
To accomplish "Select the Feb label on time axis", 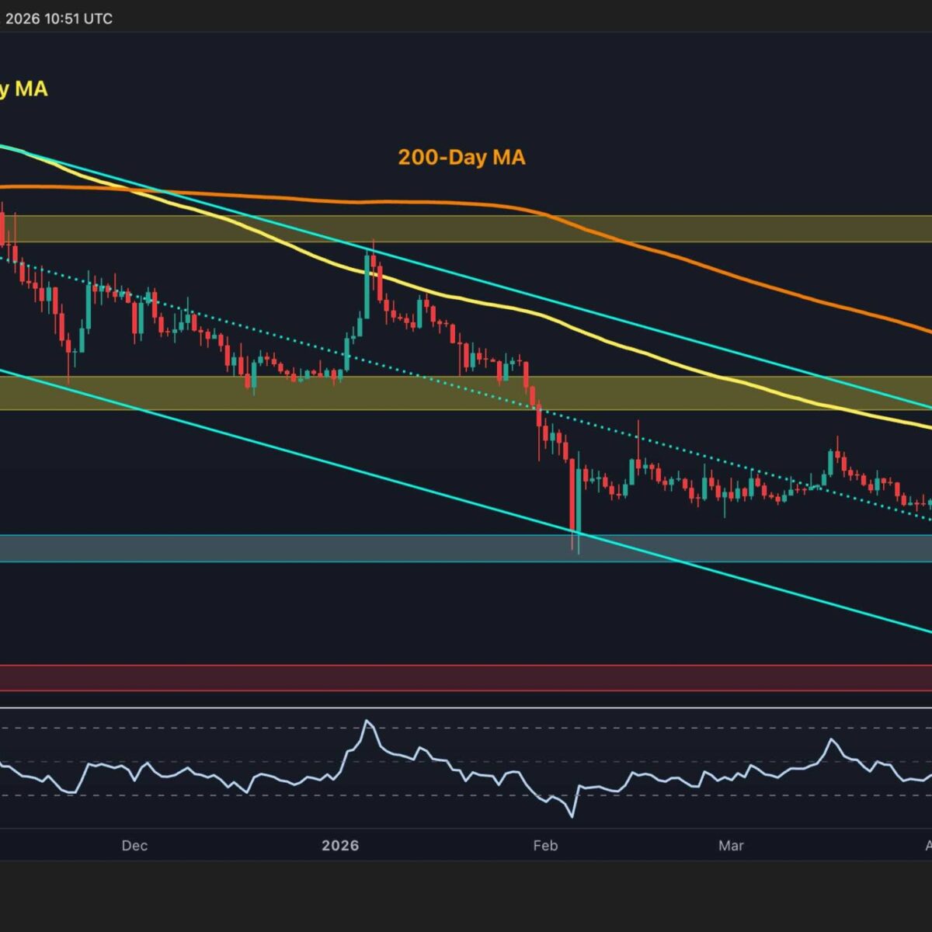I will (x=545, y=845).
